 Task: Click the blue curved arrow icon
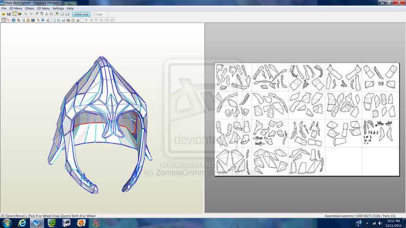(43, 20)
